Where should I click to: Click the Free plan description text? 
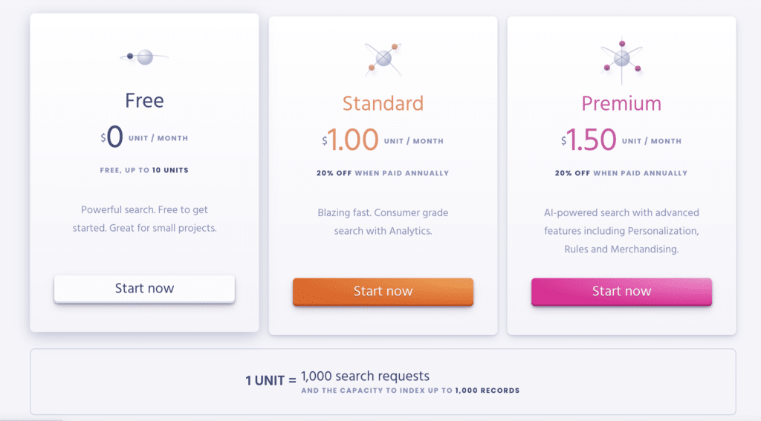(144, 219)
